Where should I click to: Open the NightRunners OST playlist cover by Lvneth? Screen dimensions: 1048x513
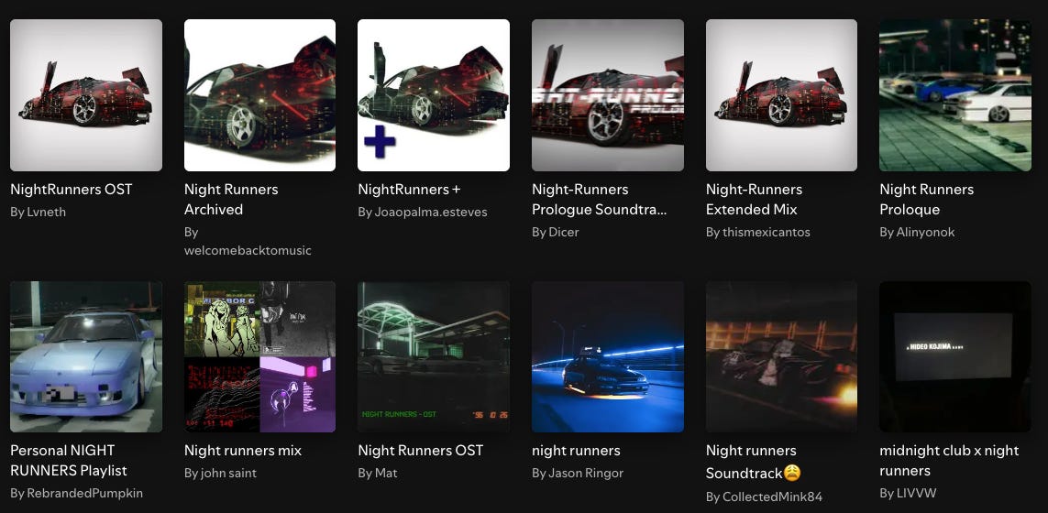coord(86,95)
